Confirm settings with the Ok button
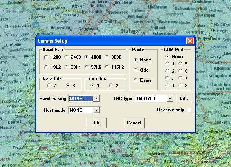This screenshot has height=167, width=231. coord(96,123)
